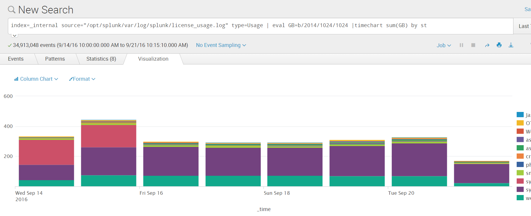The image size is (531, 216).
Task: Print the search results
Action: (x=499, y=45)
